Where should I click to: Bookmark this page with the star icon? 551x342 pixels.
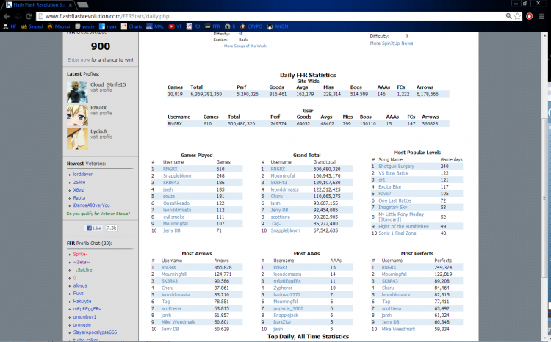(519, 15)
